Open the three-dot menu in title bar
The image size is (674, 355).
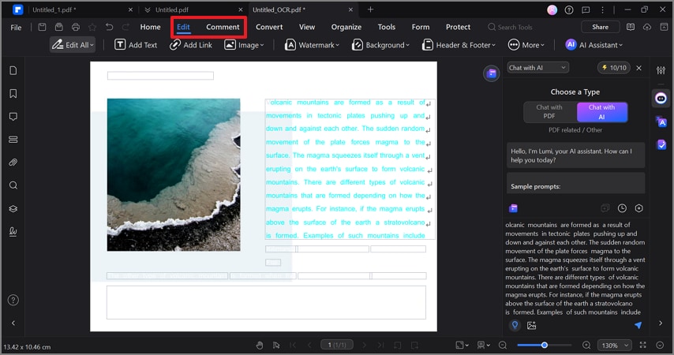tap(603, 10)
